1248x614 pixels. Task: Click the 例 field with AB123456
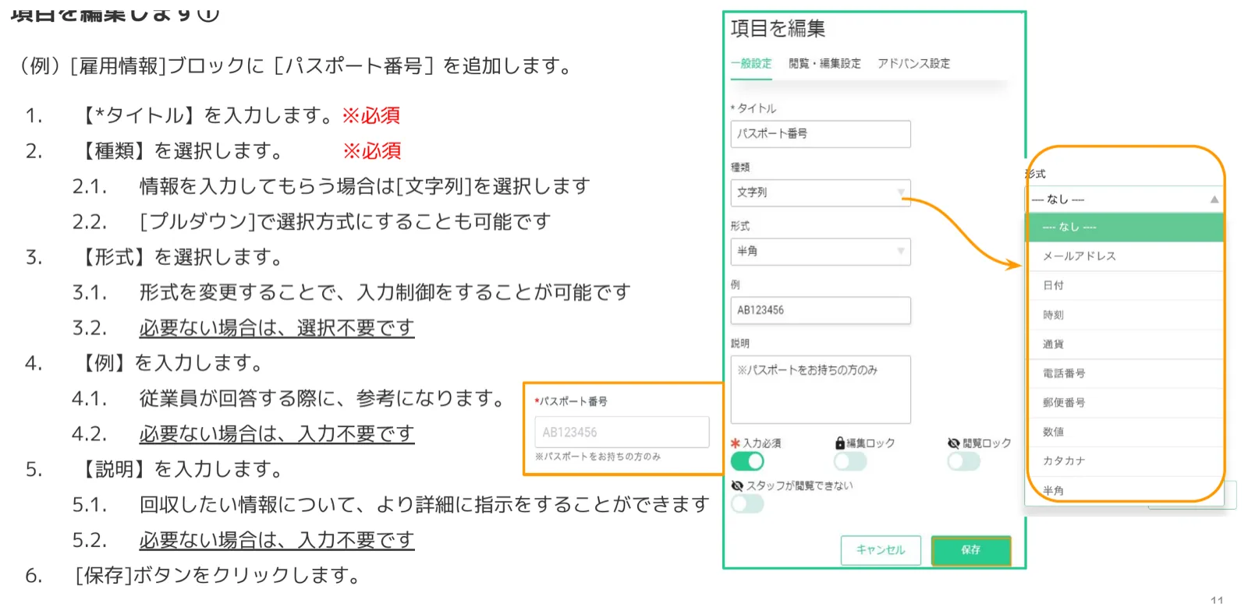pyautogui.click(x=821, y=310)
